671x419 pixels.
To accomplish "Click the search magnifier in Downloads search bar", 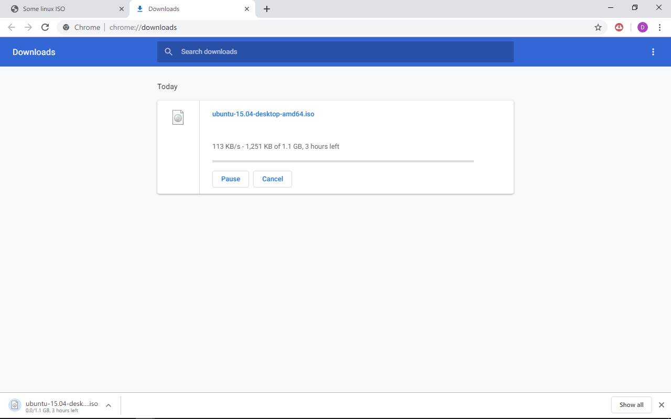I will coord(168,52).
